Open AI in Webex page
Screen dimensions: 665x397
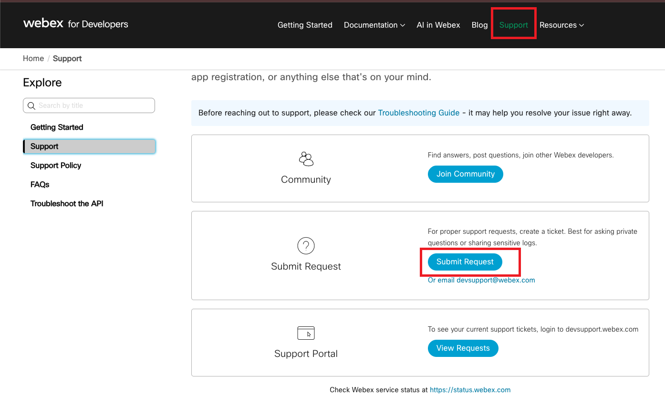tap(438, 25)
